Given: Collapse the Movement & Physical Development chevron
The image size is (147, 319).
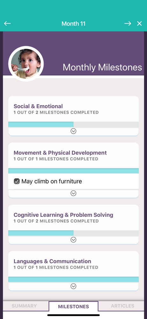Looking at the screenshot, I should tap(73, 193).
